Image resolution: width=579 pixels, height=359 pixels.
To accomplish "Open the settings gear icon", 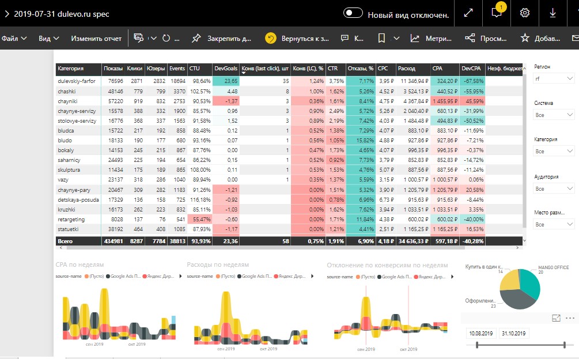I will 524,13.
